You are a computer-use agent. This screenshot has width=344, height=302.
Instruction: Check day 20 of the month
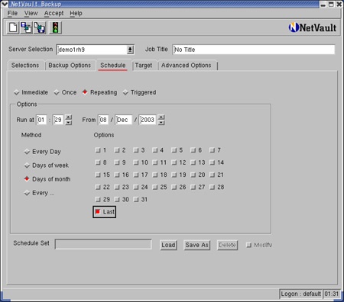pos(193,175)
